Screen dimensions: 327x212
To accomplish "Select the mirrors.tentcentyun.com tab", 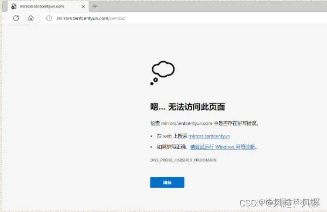I will click(x=48, y=6).
